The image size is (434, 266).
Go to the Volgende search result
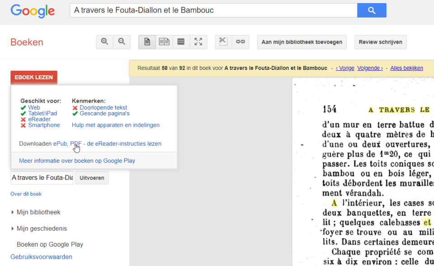(370, 68)
